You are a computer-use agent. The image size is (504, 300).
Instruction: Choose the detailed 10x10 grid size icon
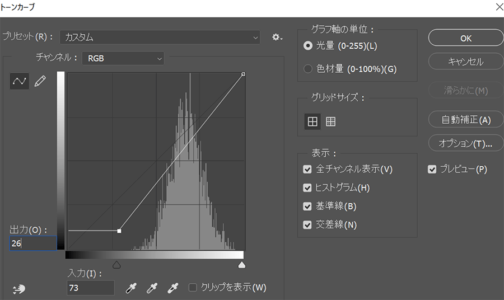[x=331, y=121]
